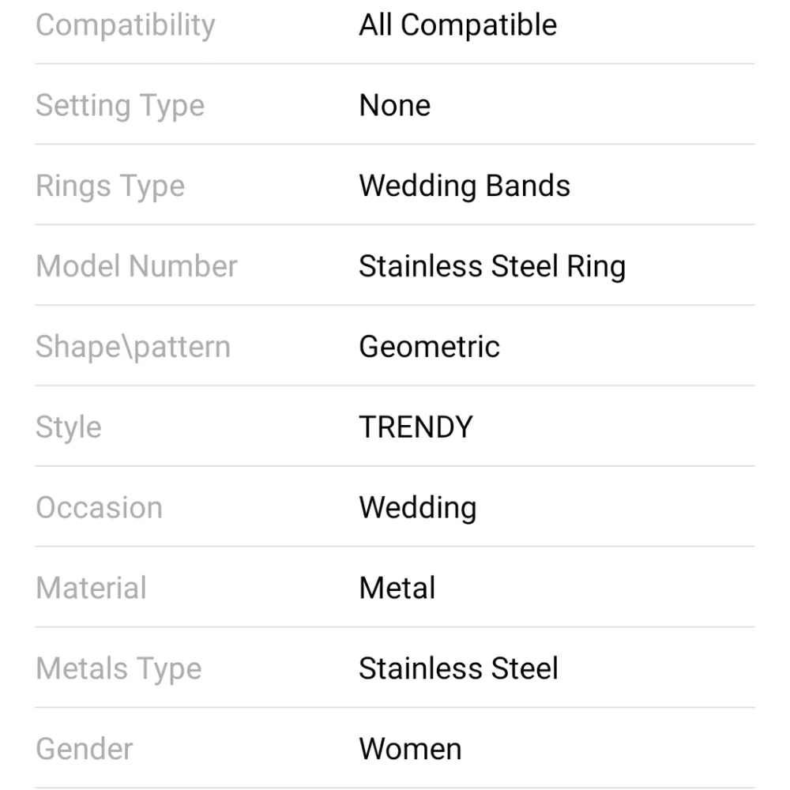Select the Metals Type label
This screenshot has width=790, height=790.
click(x=119, y=669)
